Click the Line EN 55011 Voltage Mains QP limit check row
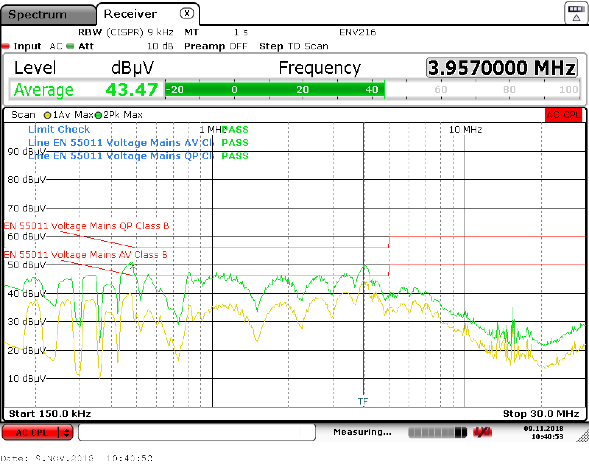 pos(138,156)
